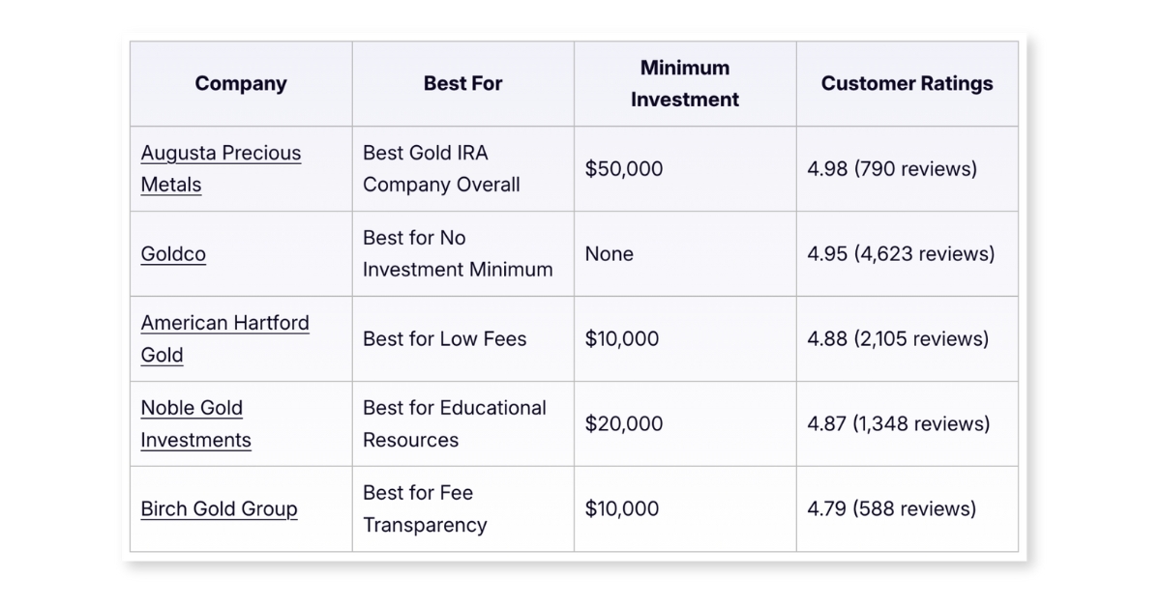Screen dimensions: 1161x607
Task: Open the Augusta Precious Metals link
Action: 221,168
